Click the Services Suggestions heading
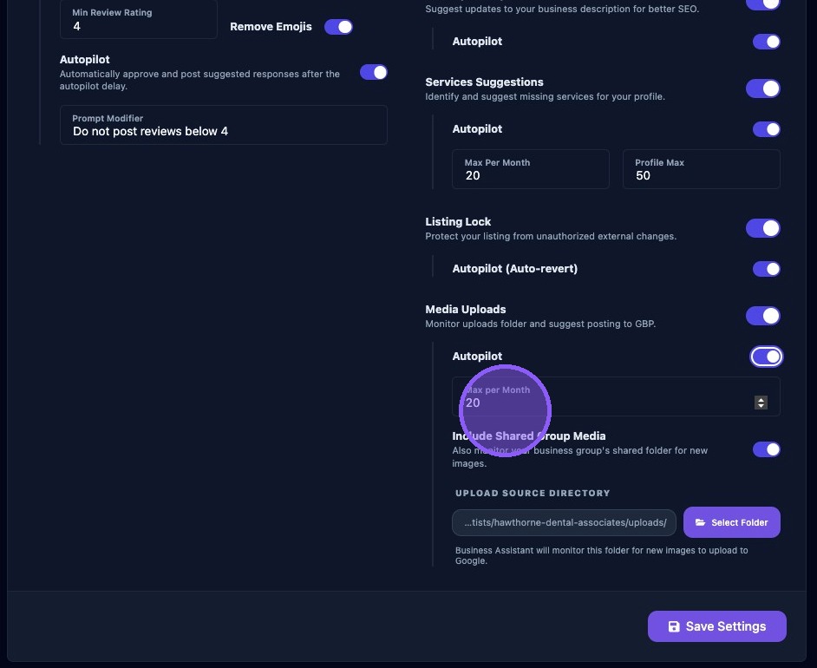817x668 pixels. (484, 82)
